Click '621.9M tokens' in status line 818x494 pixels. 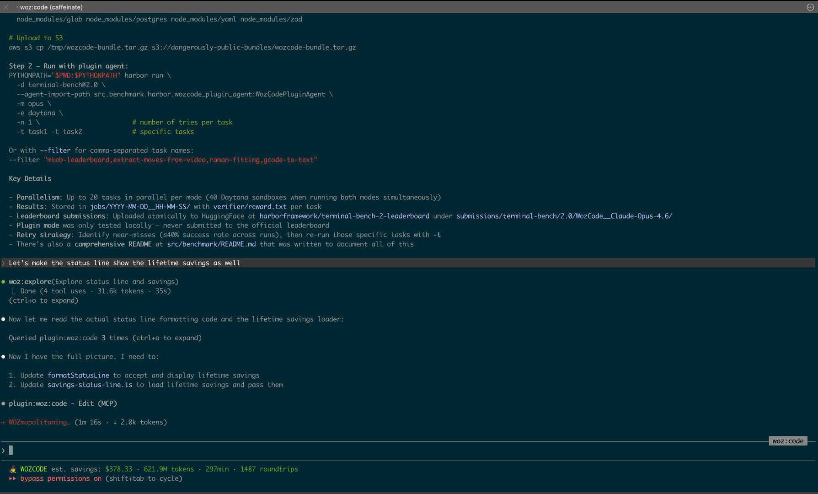pos(169,469)
